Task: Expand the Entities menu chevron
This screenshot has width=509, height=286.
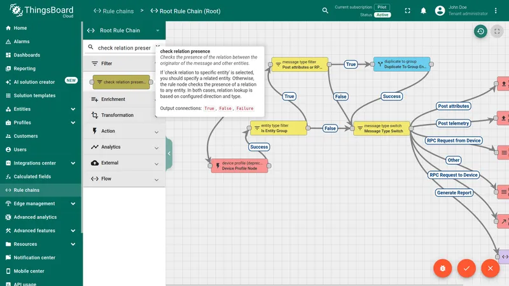Action: coord(73,109)
